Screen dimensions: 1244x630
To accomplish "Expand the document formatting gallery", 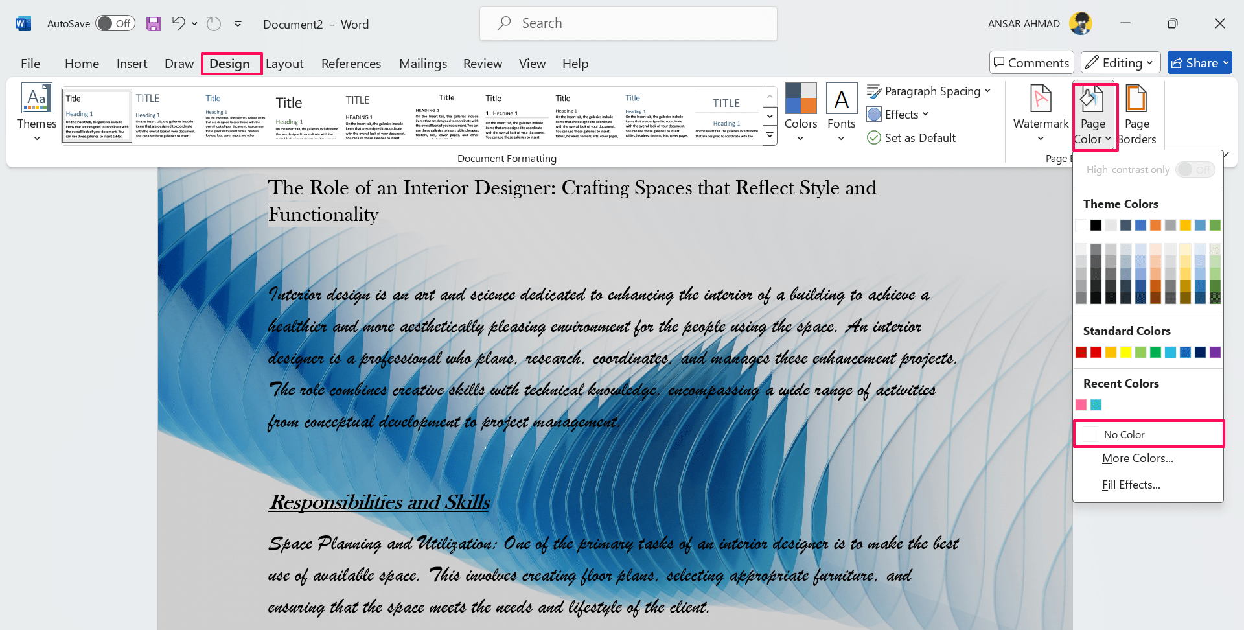I will click(770, 135).
